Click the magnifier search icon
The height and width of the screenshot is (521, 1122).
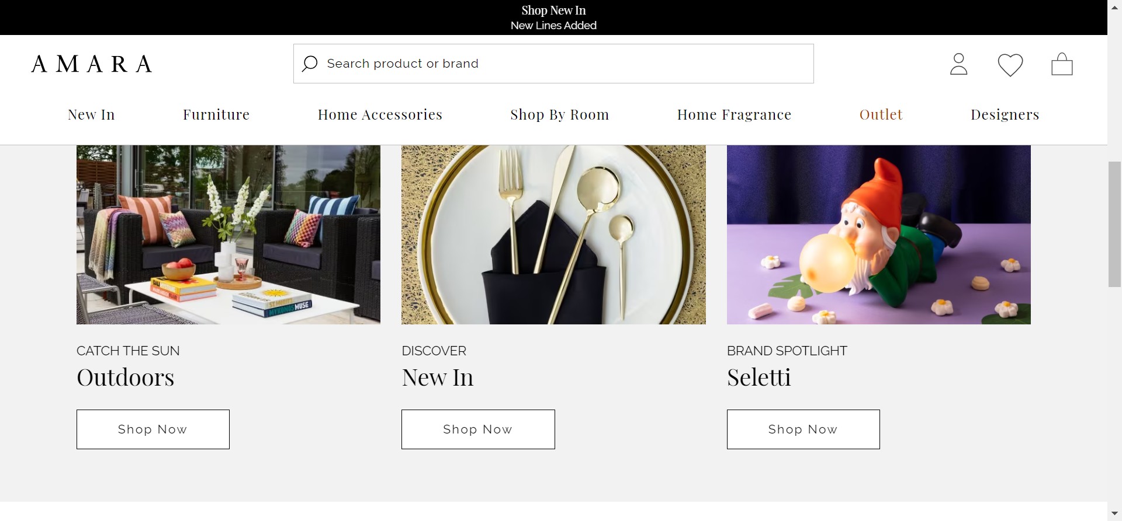(310, 64)
